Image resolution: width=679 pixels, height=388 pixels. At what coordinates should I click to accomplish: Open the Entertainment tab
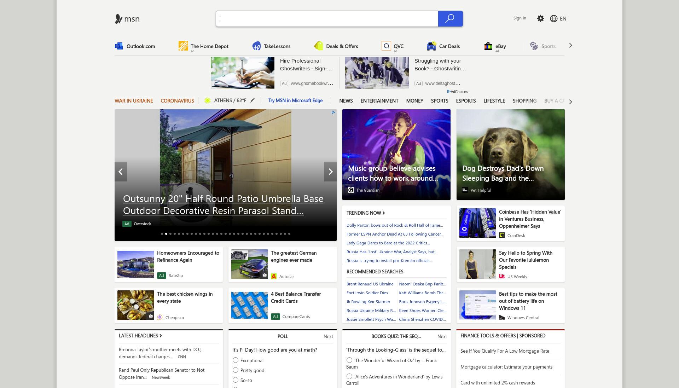[x=379, y=101]
